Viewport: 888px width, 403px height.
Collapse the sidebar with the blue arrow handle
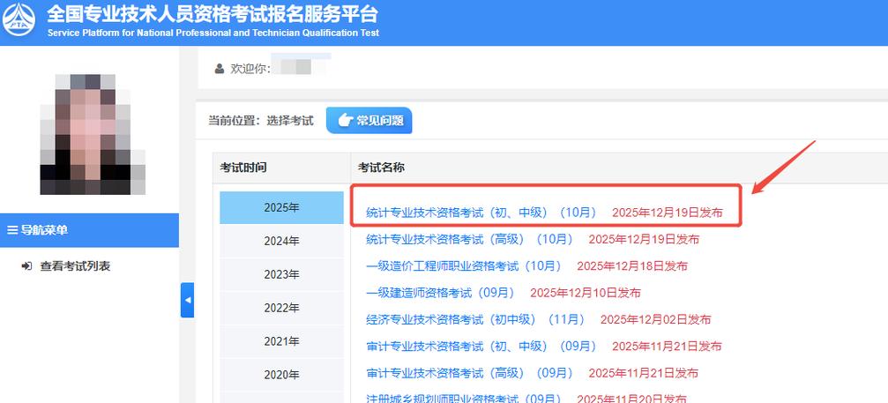pyautogui.click(x=188, y=300)
